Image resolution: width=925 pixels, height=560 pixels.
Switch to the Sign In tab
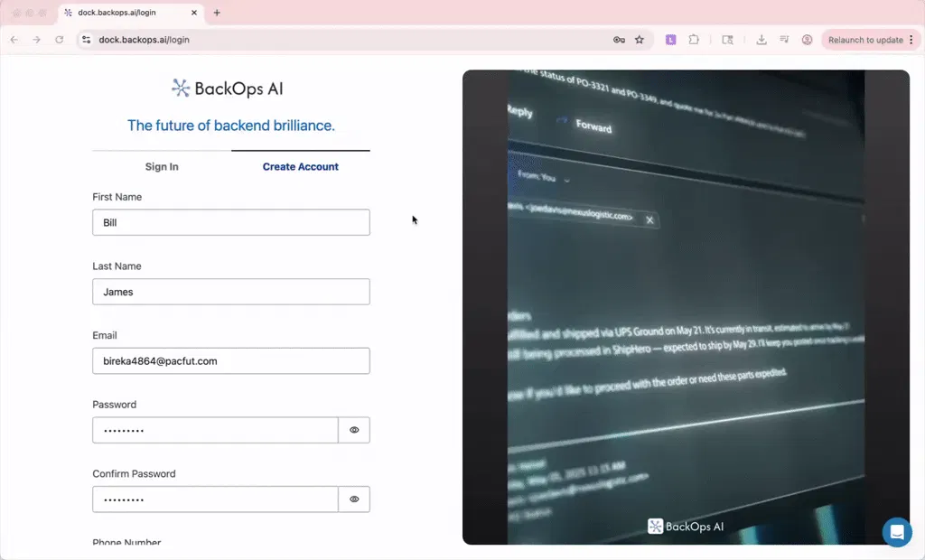click(x=162, y=166)
